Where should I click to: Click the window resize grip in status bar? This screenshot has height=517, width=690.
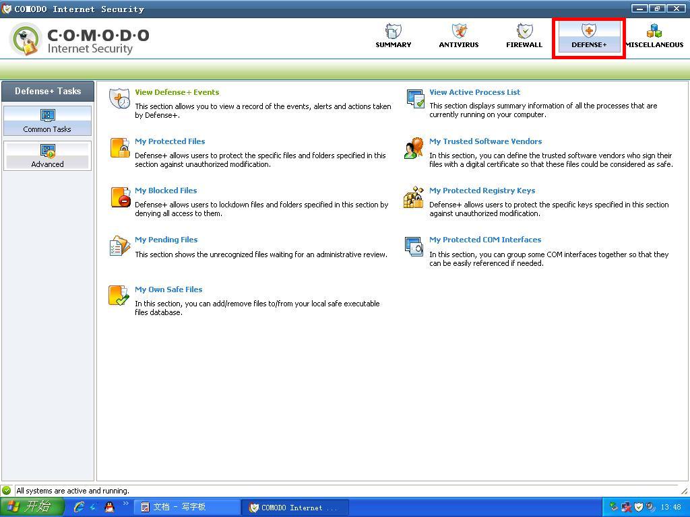point(685,491)
